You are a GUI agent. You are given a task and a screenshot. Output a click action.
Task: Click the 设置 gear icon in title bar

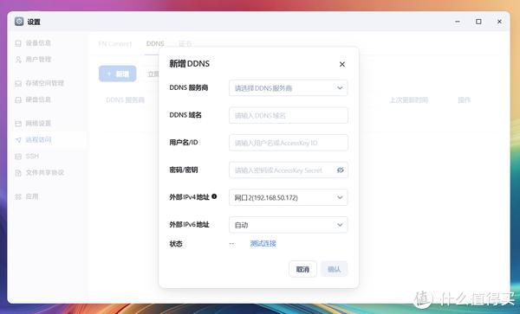tap(19, 22)
